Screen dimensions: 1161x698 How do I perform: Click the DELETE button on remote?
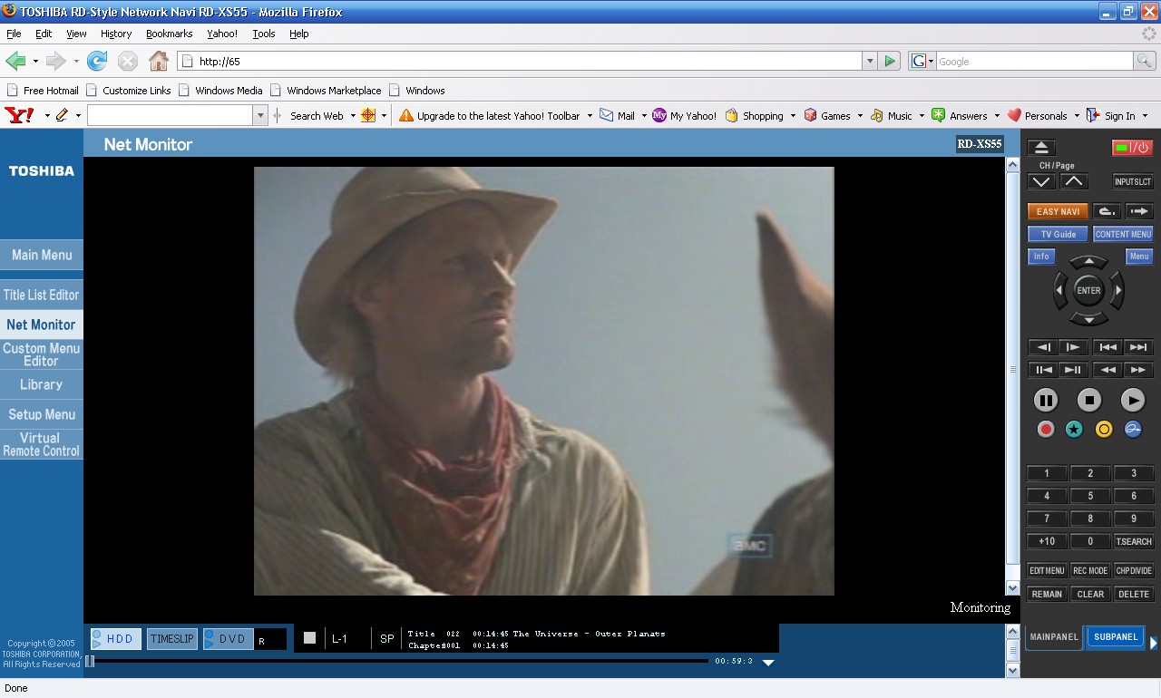tap(1134, 595)
